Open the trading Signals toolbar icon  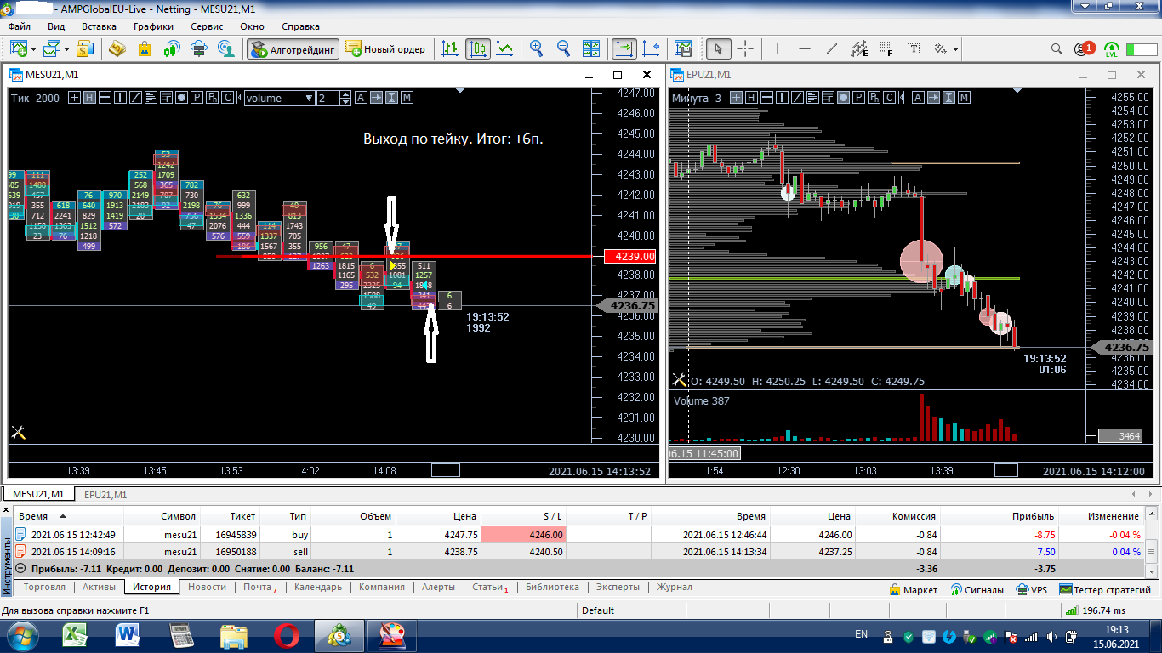tap(172, 48)
